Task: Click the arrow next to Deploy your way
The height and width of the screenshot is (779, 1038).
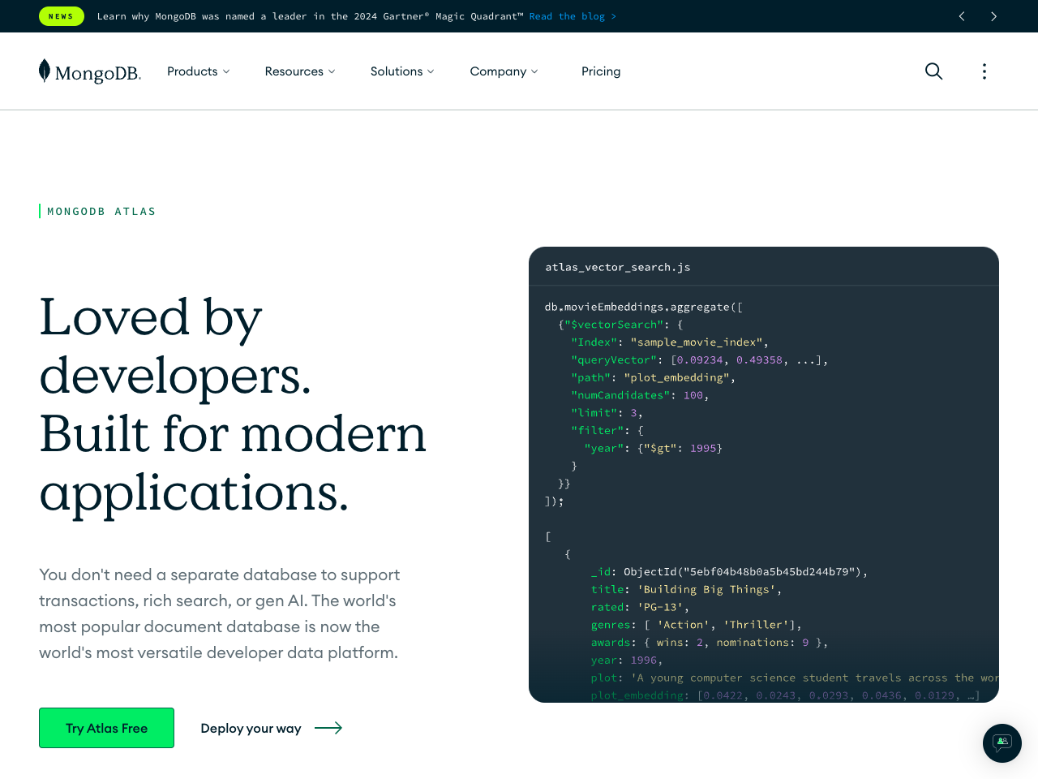Action: pyautogui.click(x=328, y=728)
